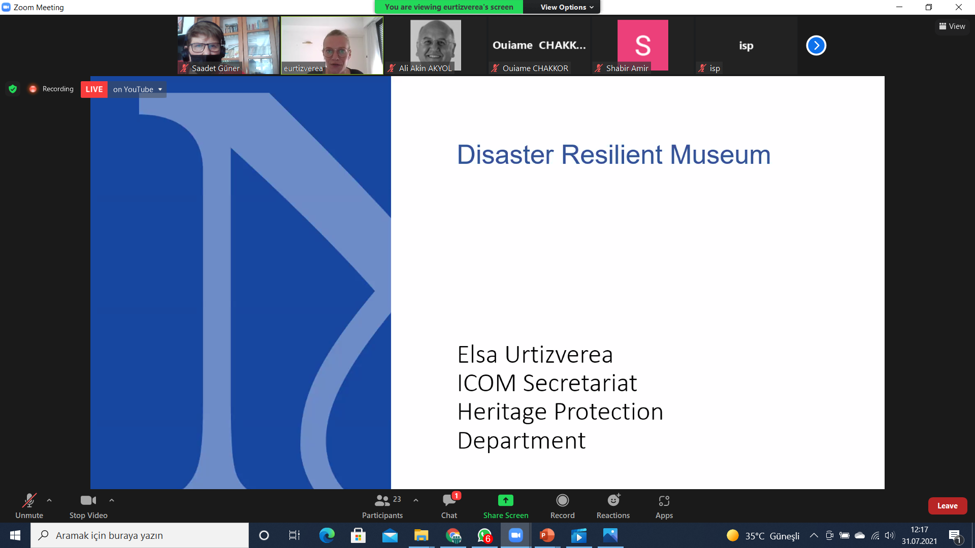Show next participants with blue arrow
975x548 pixels.
[x=816, y=46]
